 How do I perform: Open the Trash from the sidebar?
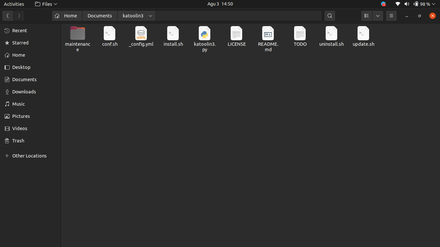18,141
